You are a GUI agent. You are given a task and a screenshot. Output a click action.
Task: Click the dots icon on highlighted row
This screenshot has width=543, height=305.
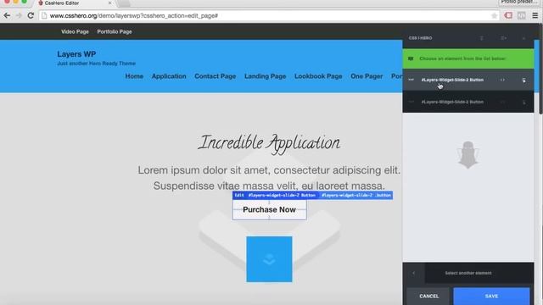(411, 80)
